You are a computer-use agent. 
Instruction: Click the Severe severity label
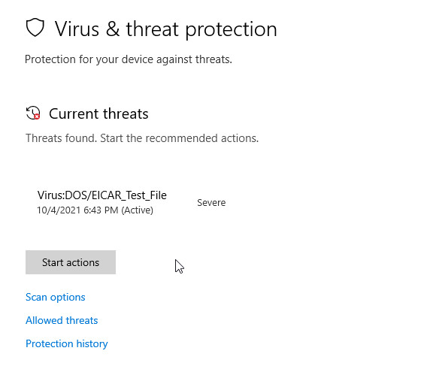211,203
